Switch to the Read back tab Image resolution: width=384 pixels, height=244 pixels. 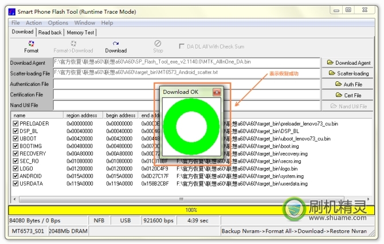click(50, 33)
